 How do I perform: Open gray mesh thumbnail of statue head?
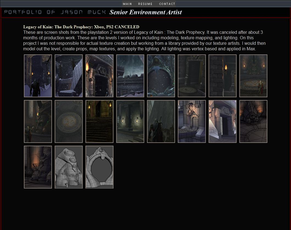69,167
